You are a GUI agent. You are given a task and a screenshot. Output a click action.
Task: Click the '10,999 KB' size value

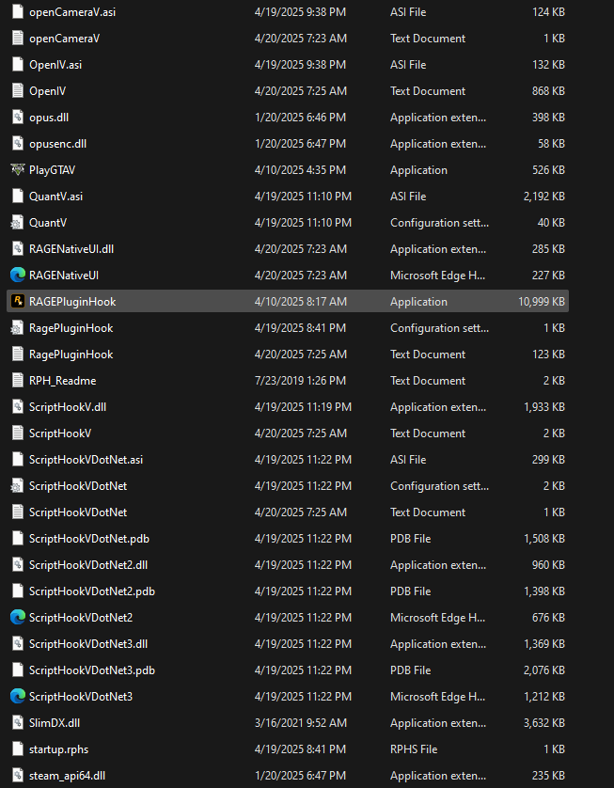(542, 302)
